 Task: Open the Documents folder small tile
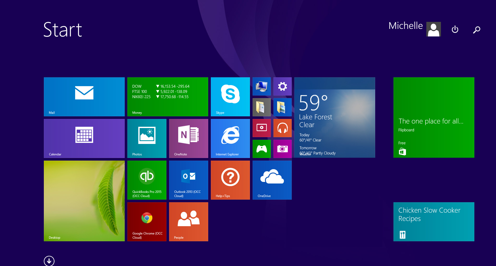261,107
